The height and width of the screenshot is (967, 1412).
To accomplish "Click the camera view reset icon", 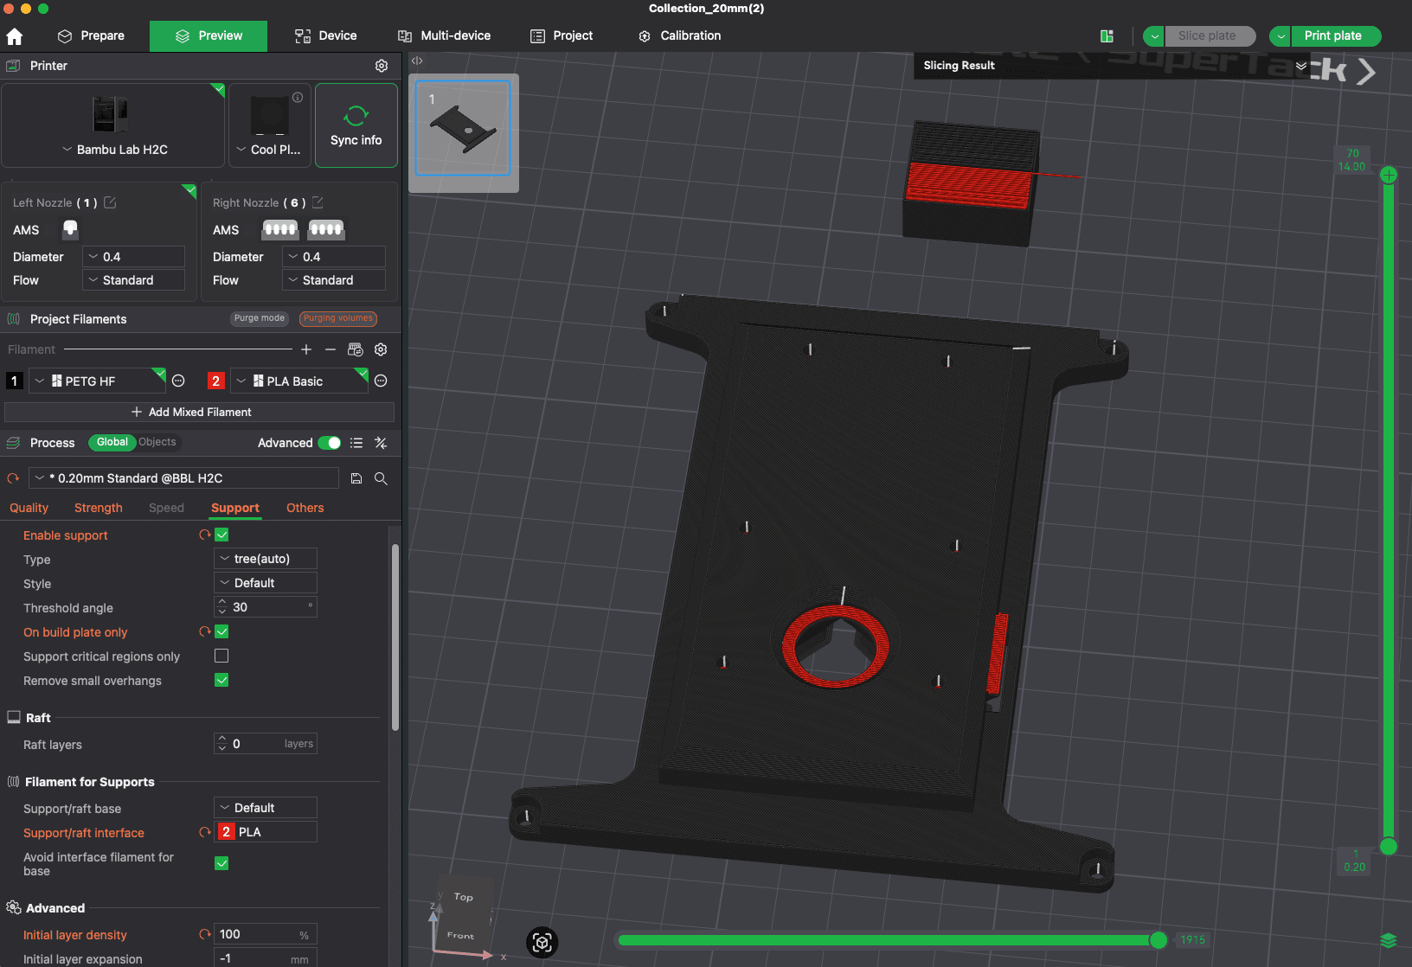I will [542, 942].
